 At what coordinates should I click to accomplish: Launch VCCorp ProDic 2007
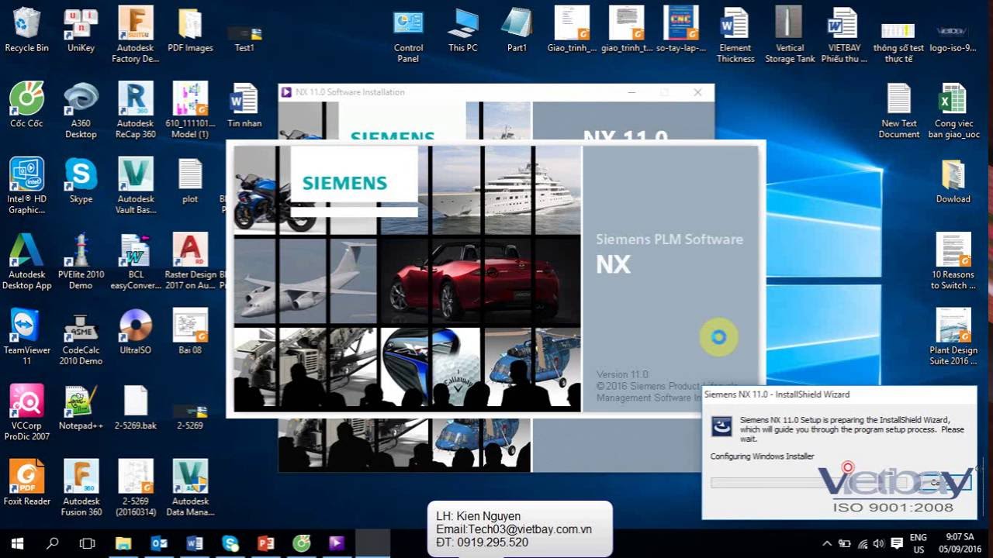click(26, 413)
